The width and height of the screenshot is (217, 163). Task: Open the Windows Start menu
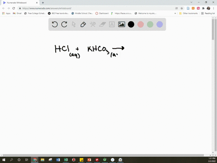tap(4, 160)
